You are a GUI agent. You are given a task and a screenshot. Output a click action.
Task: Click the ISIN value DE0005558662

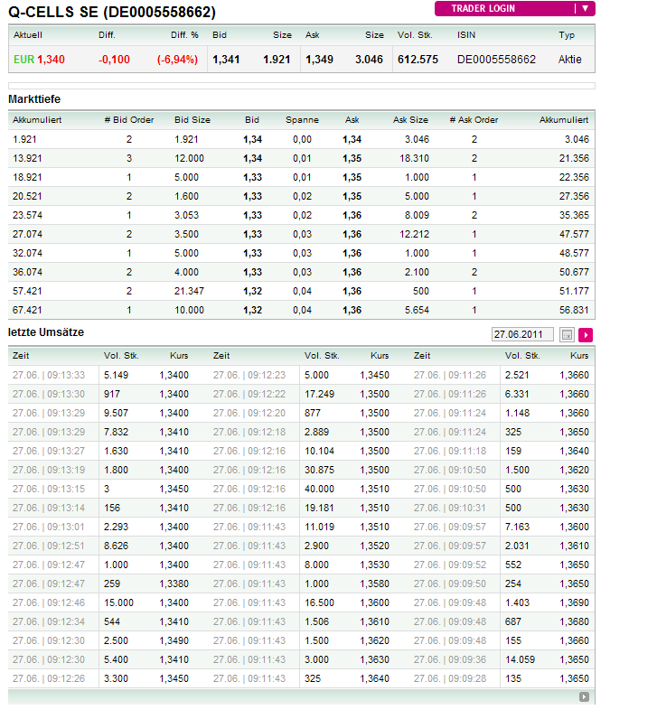496,60
